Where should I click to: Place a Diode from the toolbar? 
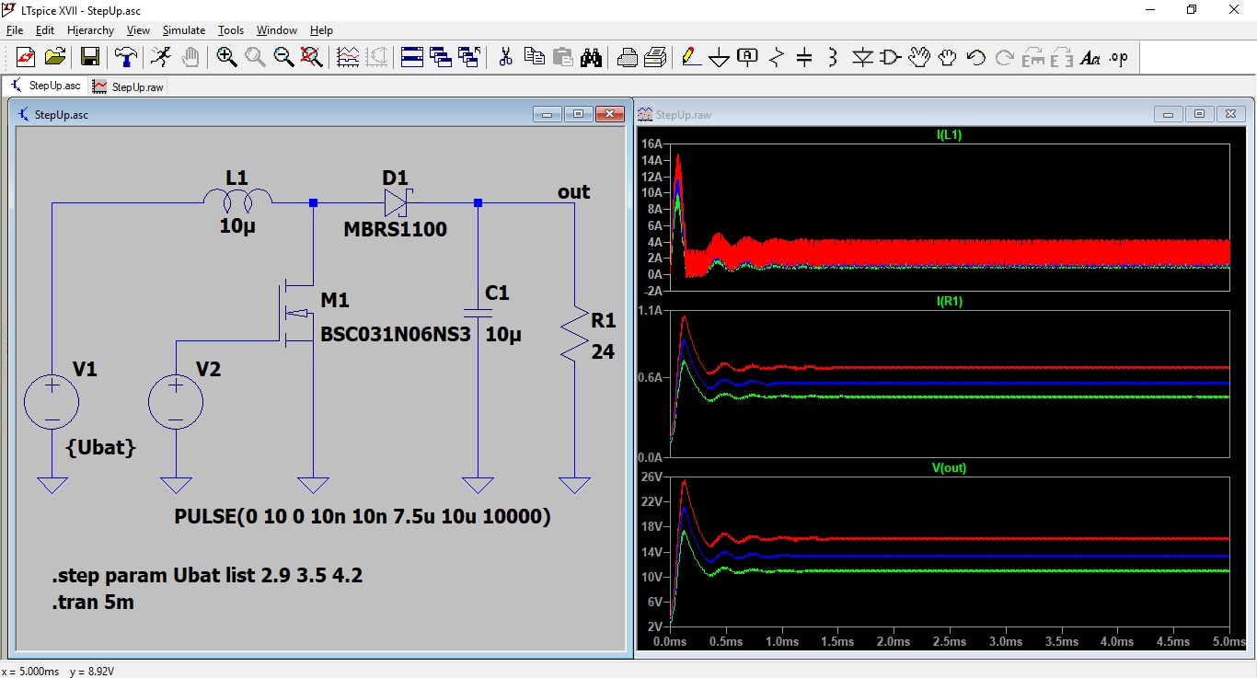click(x=862, y=57)
